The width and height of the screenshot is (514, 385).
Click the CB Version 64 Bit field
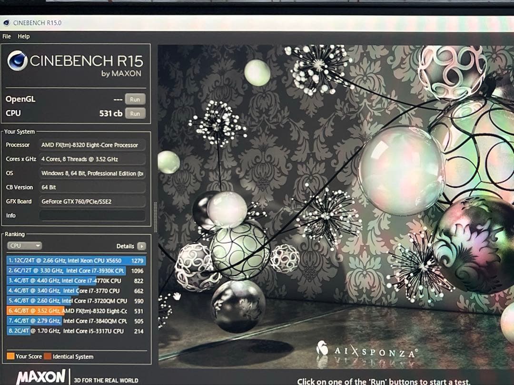click(x=92, y=187)
